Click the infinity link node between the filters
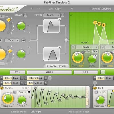This screenshot has height=114, width=114. tap(99, 24)
